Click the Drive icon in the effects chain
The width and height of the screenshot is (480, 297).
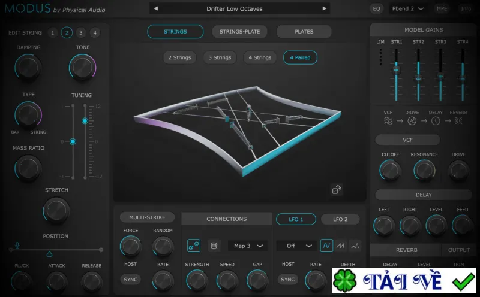[412, 121]
